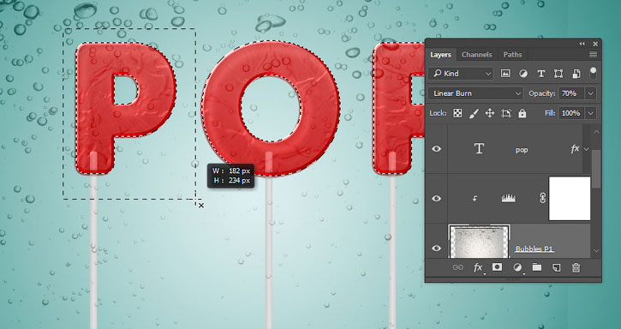Click fx badge on pop layer
The width and height of the screenshot is (621, 329).
point(575,149)
